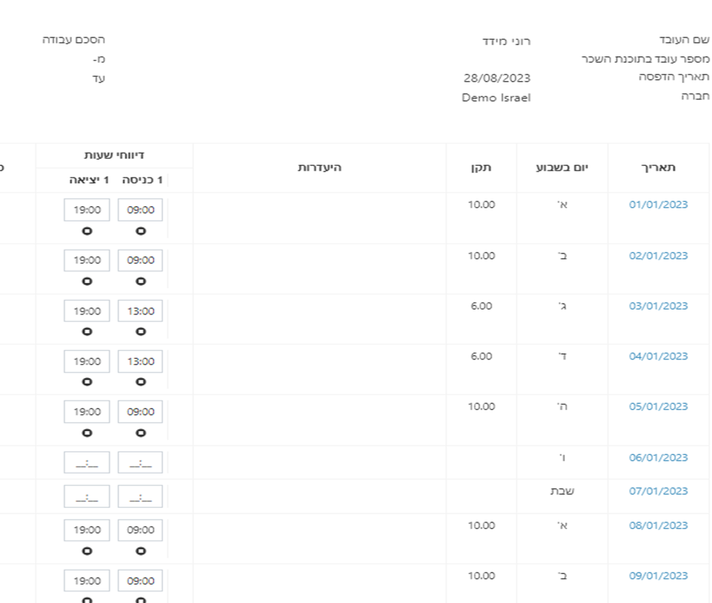Edit the 09:00 entry time for 02/01/2023
The height and width of the screenshot is (603, 712).
[x=140, y=260]
